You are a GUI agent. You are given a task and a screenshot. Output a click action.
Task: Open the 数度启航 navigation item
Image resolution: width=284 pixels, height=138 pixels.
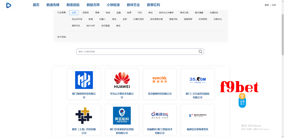coord(73,5)
